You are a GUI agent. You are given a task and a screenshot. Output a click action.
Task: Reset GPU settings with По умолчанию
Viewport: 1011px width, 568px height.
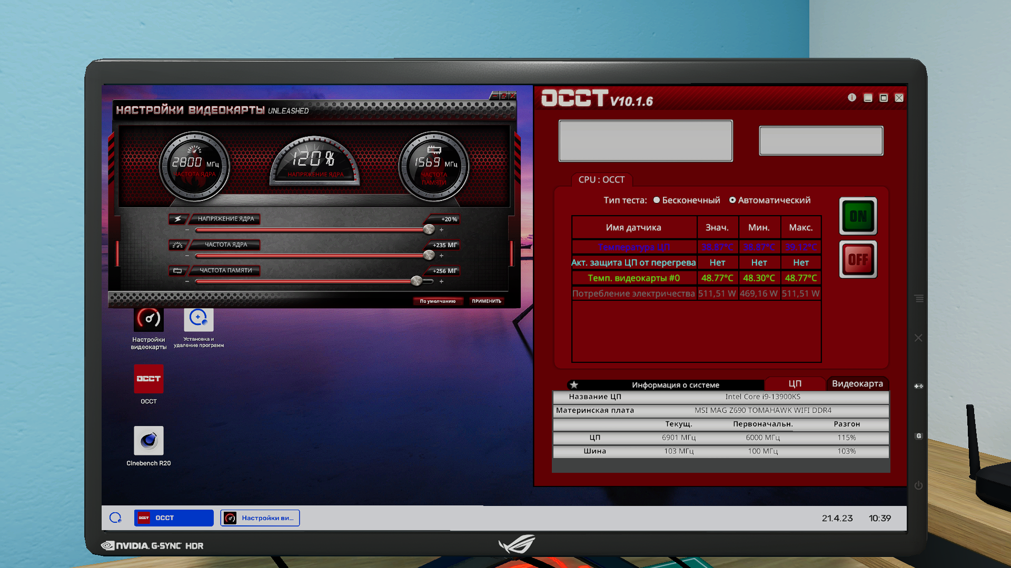(438, 301)
